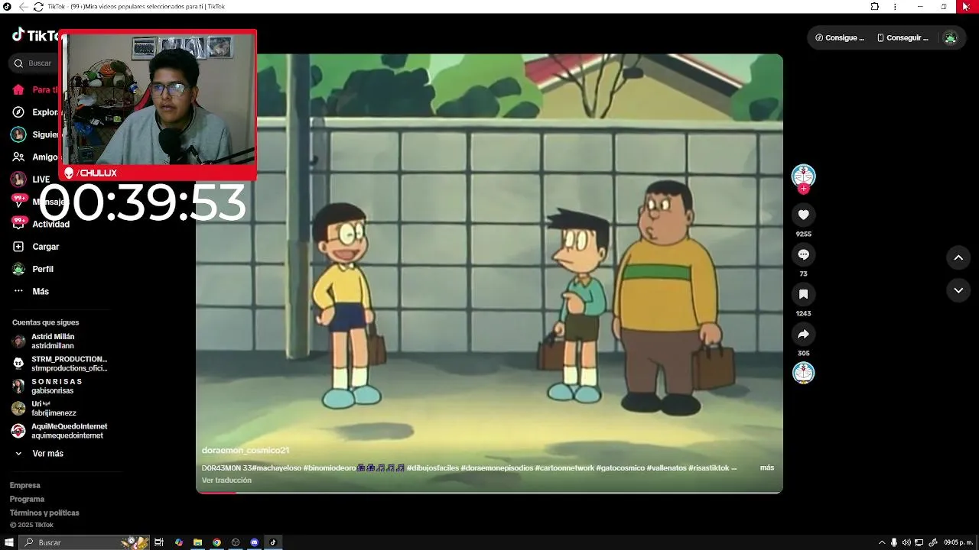Open profile avatar menu at top right

click(950, 37)
